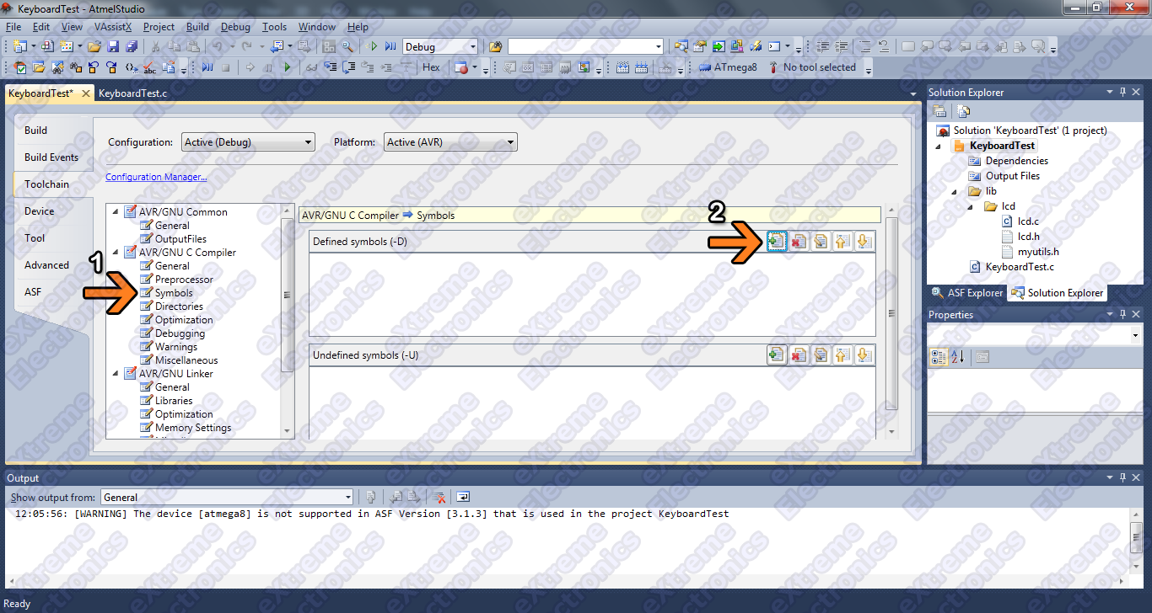Screen dimensions: 1152x613
Task: Move Undefined symbols (-U) item up
Action: coord(842,355)
